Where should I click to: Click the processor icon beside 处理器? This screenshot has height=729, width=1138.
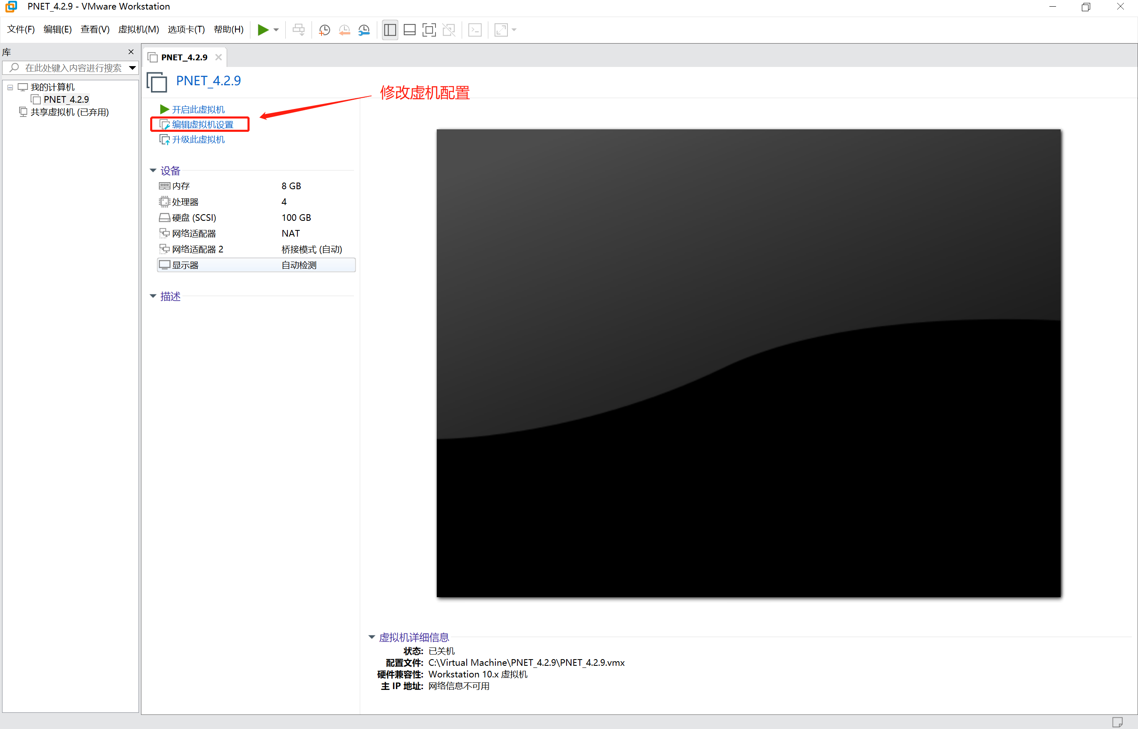[x=164, y=202]
